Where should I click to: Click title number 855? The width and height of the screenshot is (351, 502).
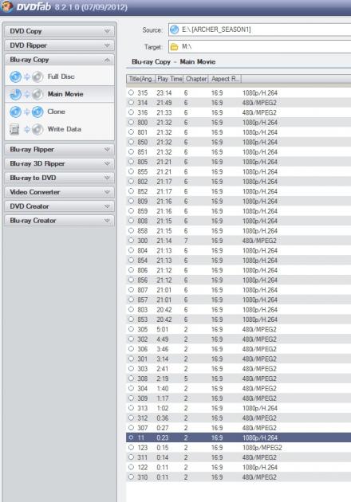pos(143,171)
